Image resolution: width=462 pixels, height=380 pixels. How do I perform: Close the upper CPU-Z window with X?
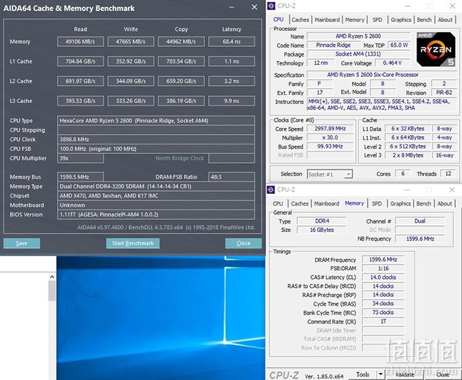click(452, 6)
